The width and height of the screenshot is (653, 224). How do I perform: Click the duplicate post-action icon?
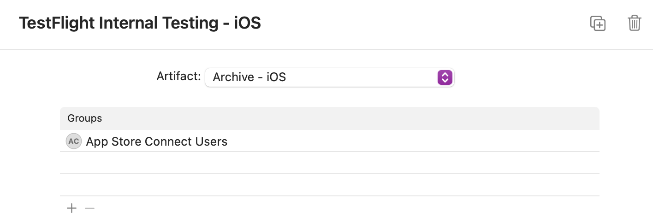click(598, 23)
